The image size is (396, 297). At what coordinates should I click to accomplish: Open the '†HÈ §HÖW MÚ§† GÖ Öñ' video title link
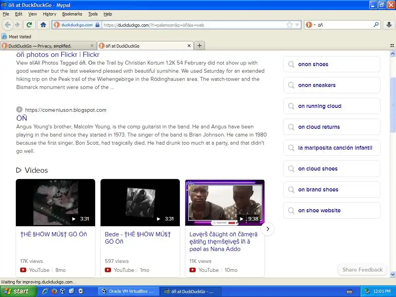click(53, 234)
